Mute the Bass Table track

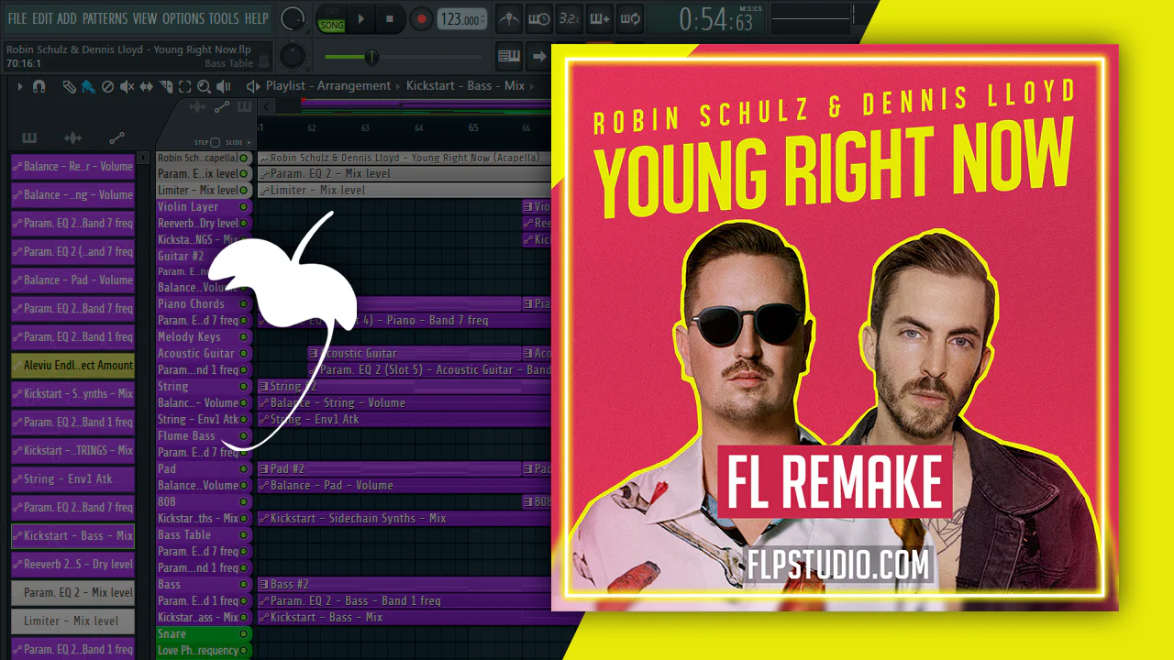tap(244, 535)
